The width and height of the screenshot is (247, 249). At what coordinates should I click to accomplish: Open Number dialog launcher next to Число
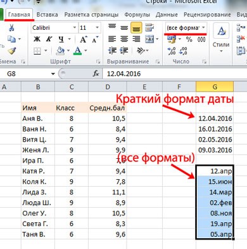(205, 62)
